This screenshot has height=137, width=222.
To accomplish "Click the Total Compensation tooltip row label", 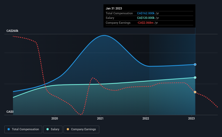I will tap(119, 13).
